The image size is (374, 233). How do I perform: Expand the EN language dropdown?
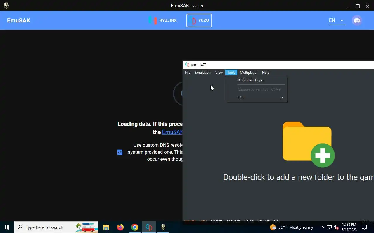337,20
